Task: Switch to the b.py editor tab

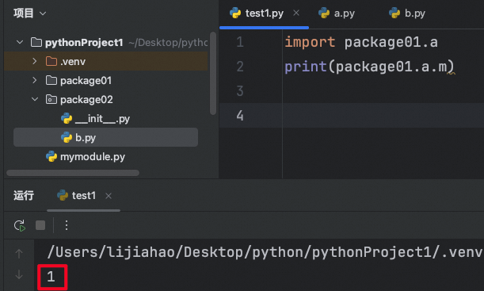Action: 407,13
